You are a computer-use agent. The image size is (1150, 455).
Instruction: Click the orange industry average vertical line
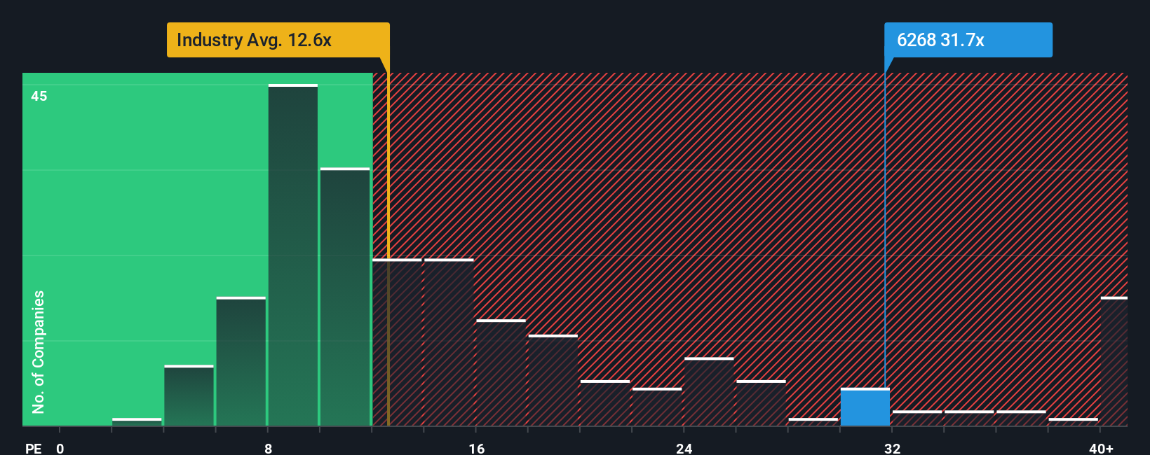[388, 249]
